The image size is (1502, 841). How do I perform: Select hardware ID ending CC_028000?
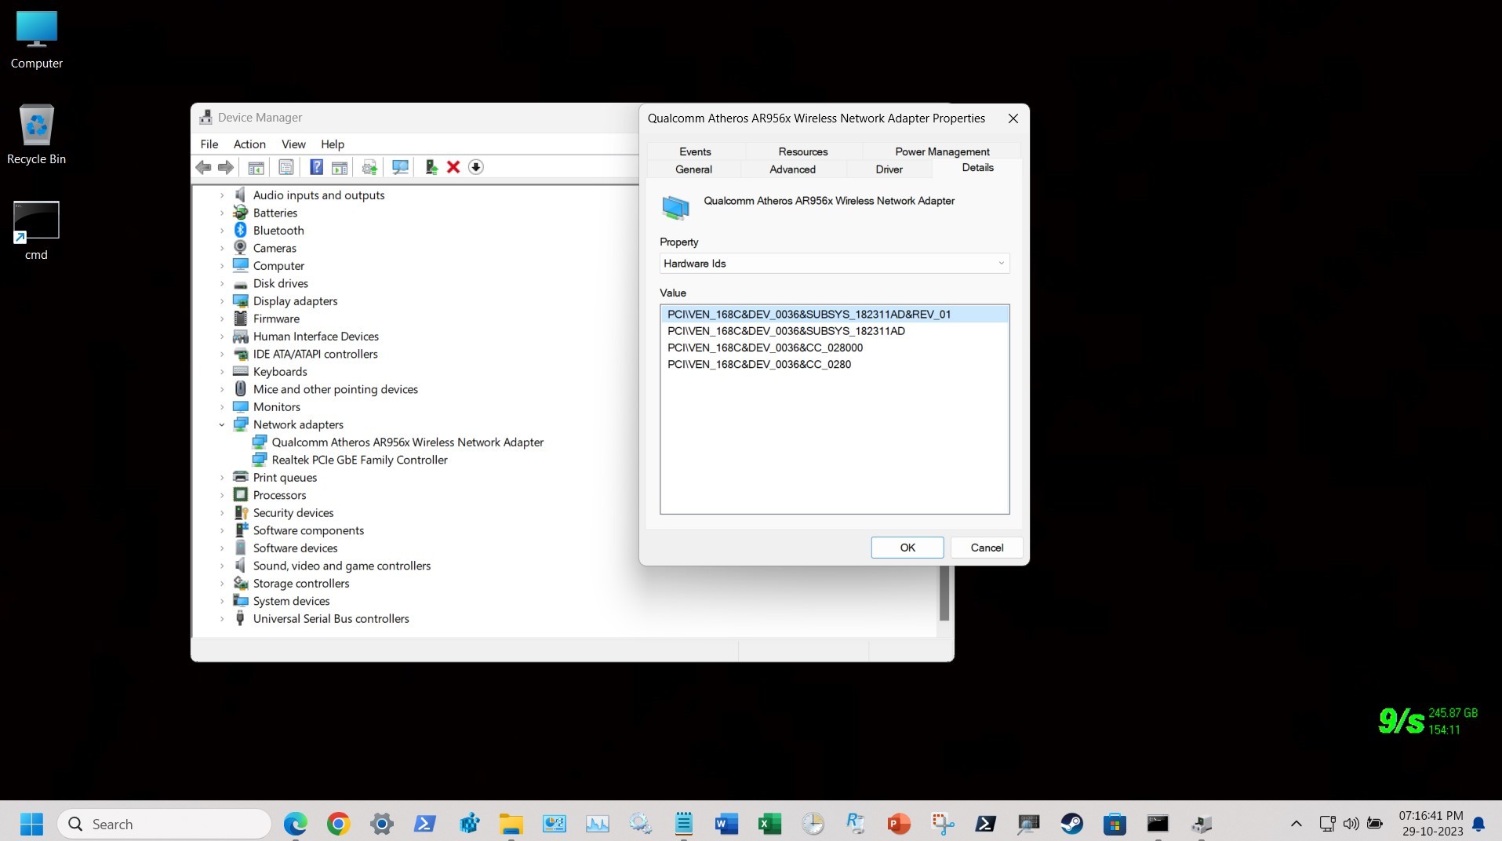[x=765, y=348]
